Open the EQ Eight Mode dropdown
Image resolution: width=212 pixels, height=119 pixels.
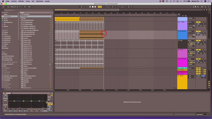50,98
